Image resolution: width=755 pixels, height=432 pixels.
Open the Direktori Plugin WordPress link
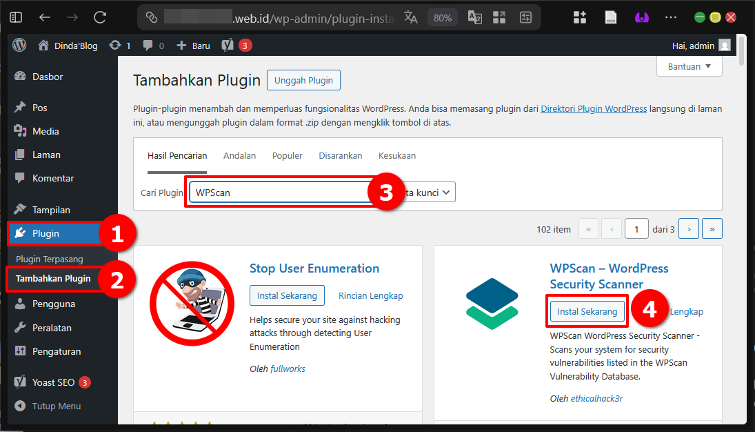coord(593,108)
